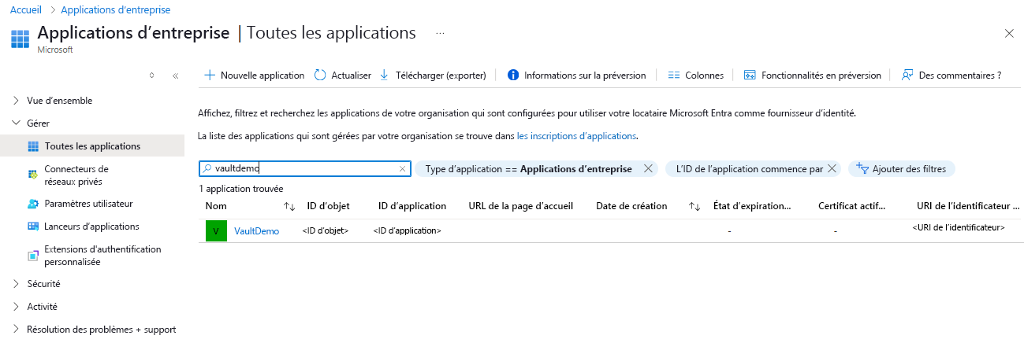
Task: Click the Nouvelle application plus icon
Action: tap(210, 76)
